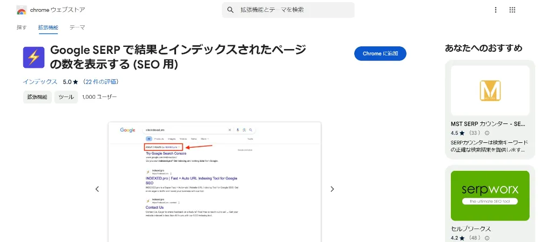Click info icon beside MST SERP rating

487,133
